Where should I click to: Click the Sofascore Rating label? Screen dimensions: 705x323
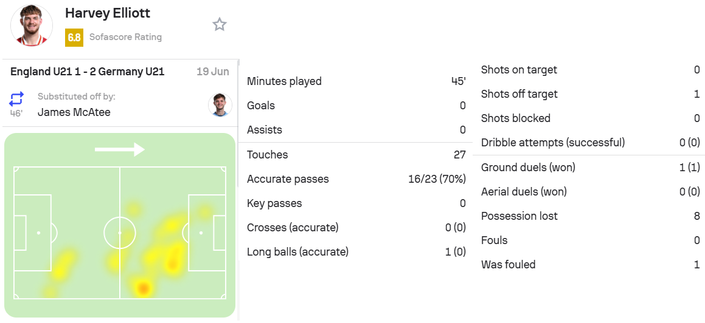(x=125, y=37)
